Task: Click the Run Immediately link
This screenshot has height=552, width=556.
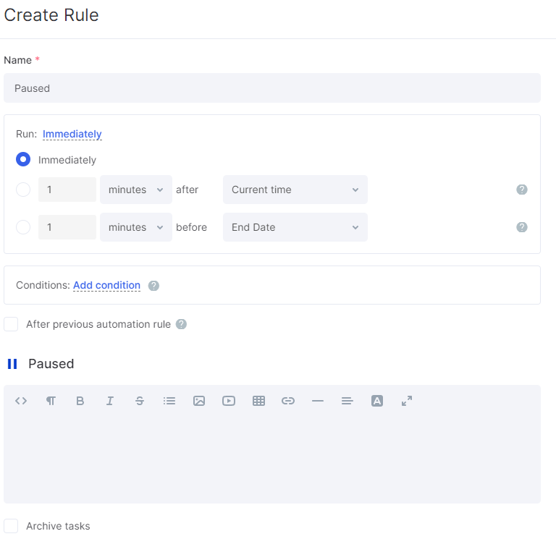Action: [72, 134]
